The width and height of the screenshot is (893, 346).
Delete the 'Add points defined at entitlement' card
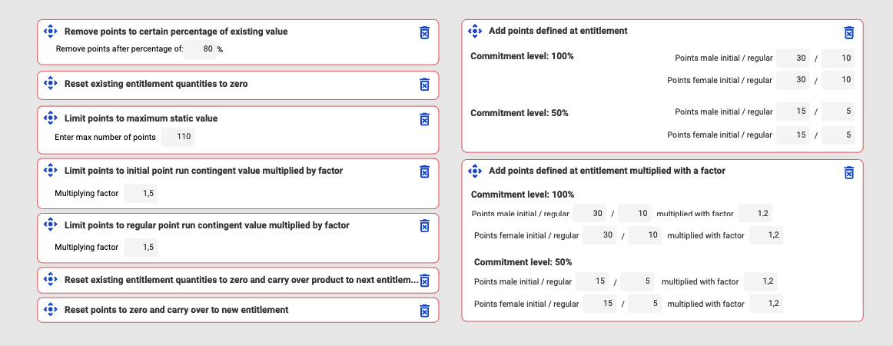(x=848, y=32)
